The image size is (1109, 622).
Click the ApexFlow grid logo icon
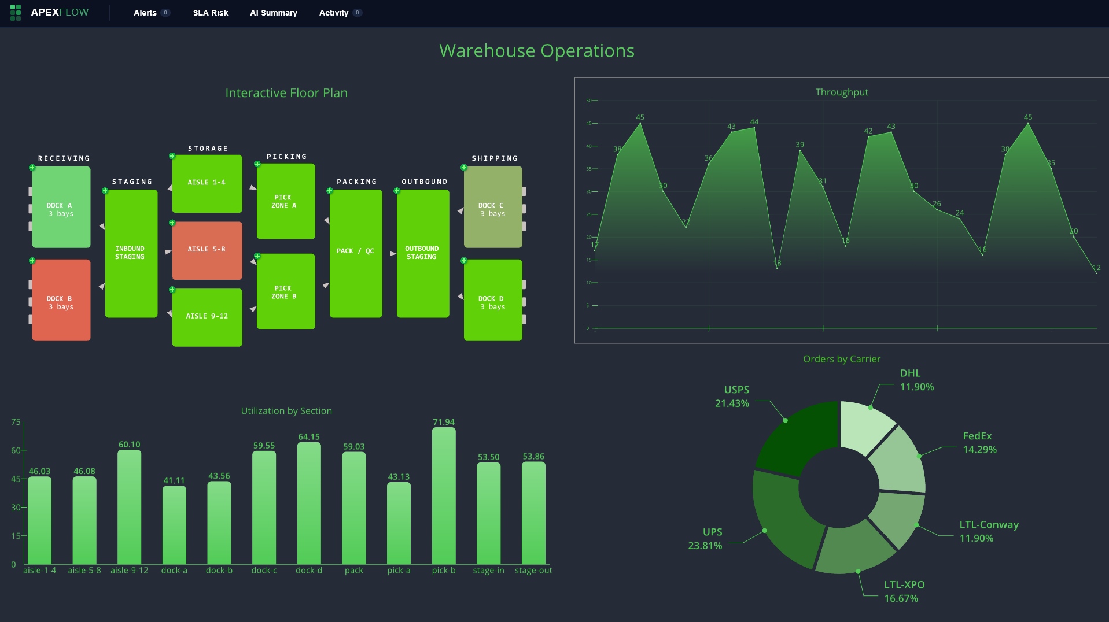(x=16, y=12)
